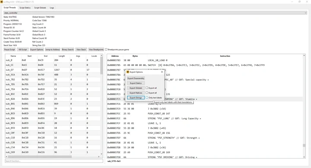
Task: Switch to the Logs tab
Action: coord(52,8)
